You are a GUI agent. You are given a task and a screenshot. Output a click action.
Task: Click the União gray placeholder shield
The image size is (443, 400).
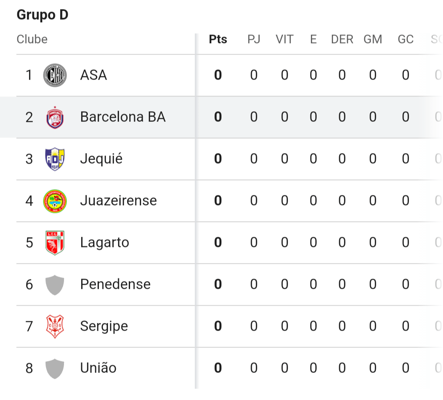(55, 368)
